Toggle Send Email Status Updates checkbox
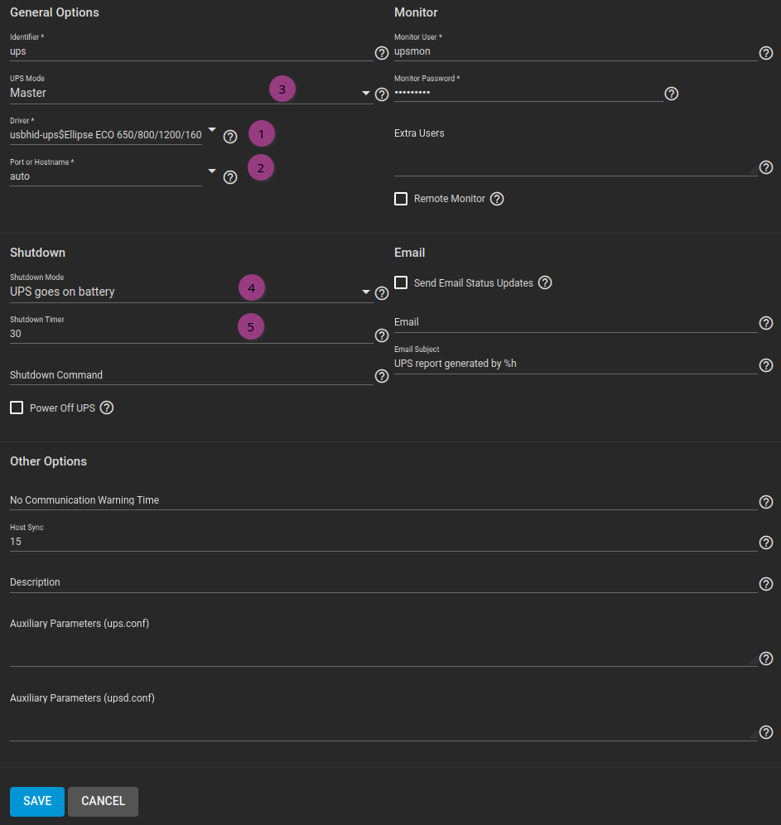Screen dimensions: 781x825 pyautogui.click(x=401, y=282)
